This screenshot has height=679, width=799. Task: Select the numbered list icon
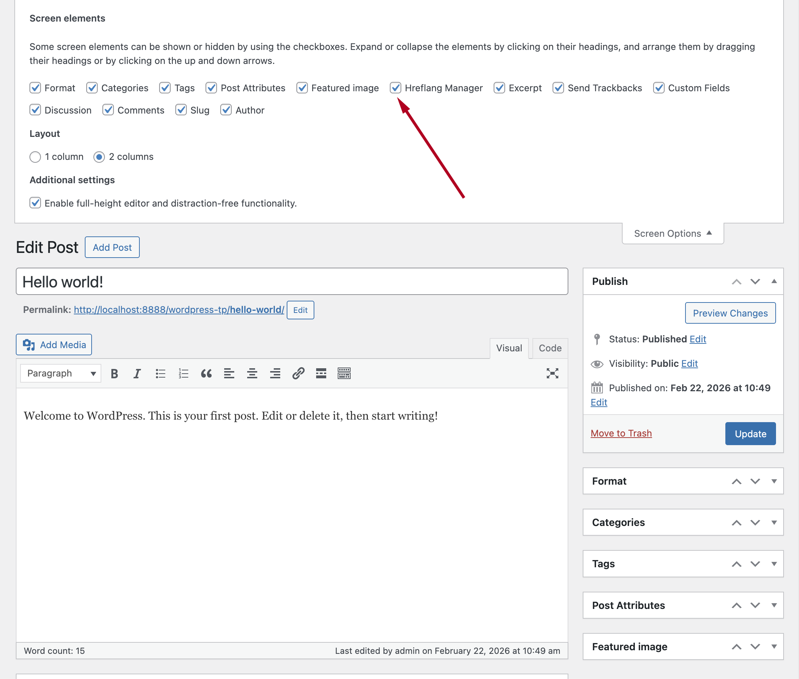[x=183, y=373]
